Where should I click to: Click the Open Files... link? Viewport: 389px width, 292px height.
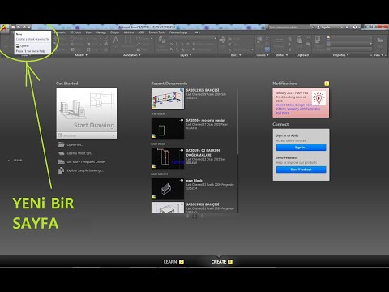click(75, 144)
